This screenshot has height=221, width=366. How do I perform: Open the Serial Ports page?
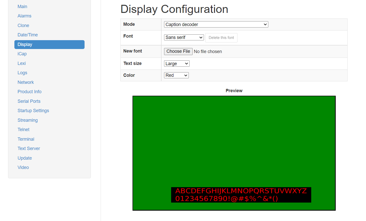click(x=29, y=101)
